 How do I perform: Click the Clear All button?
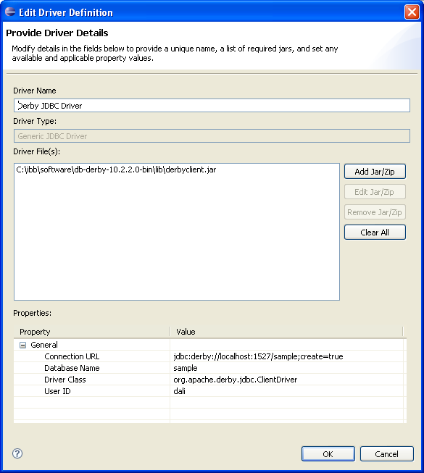coord(375,233)
